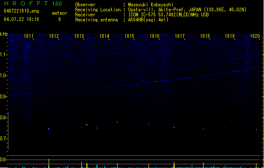Click the 04.07.22 18:10 timestamp
The height and width of the screenshot is (168, 264).
(21, 19)
